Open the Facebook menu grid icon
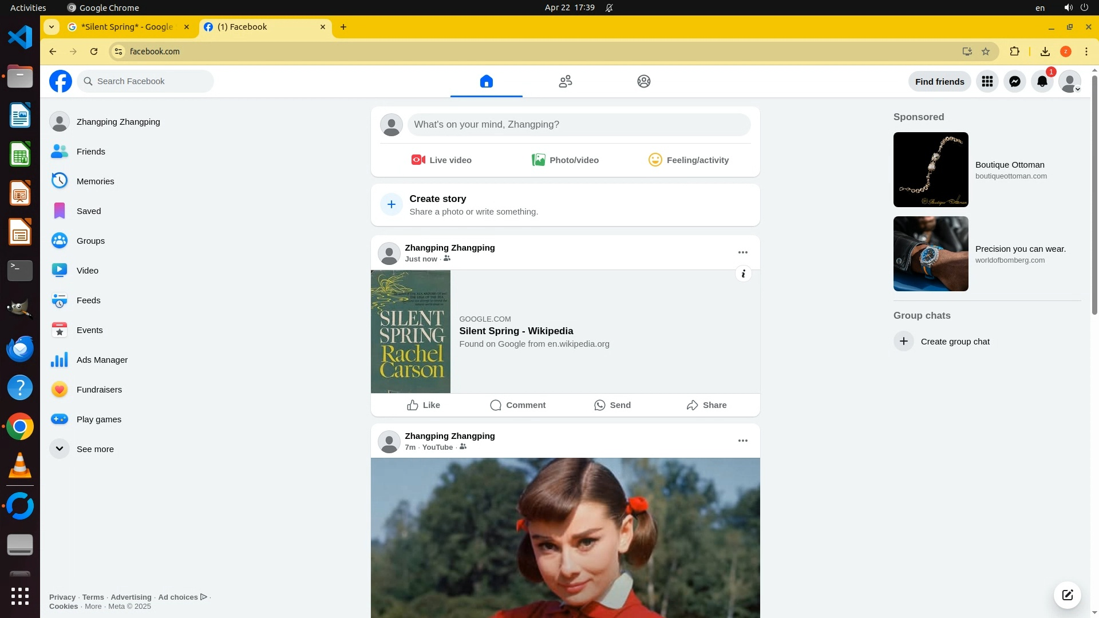Viewport: 1099px width, 618px height. tap(987, 81)
